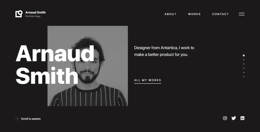Jump to the fifth page dot
260x132 pixels.
click(x=244, y=72)
